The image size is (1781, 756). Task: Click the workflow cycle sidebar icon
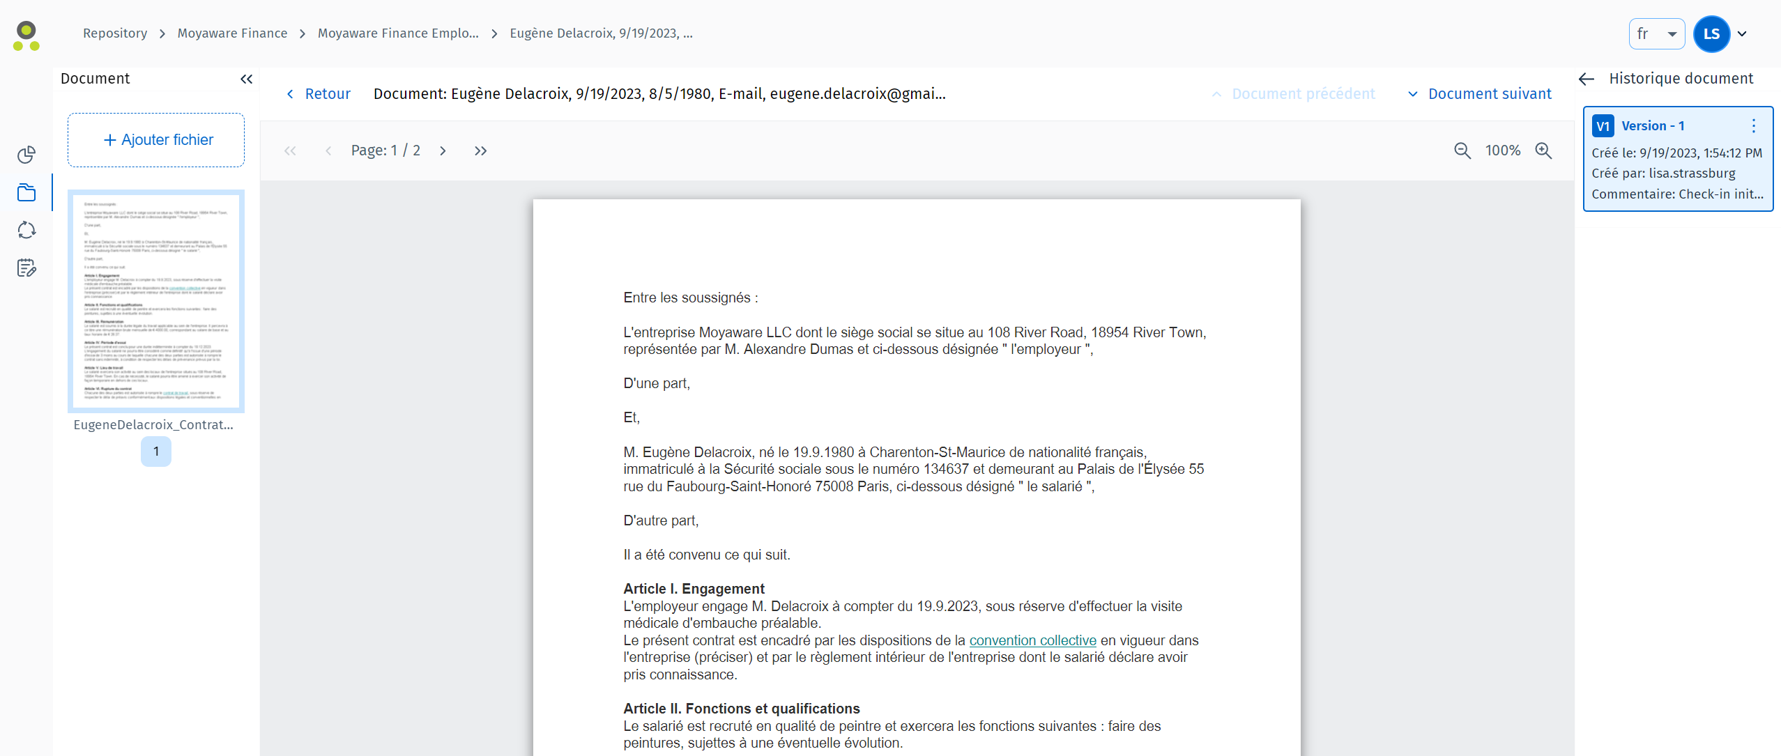pos(26,231)
